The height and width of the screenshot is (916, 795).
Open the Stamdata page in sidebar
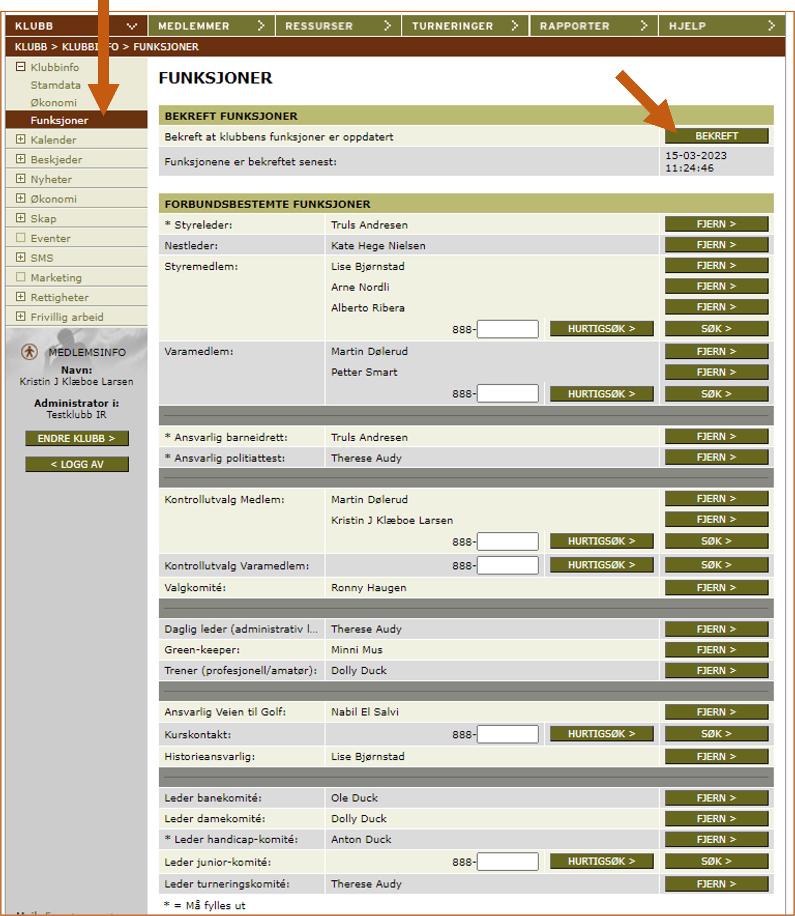55,85
